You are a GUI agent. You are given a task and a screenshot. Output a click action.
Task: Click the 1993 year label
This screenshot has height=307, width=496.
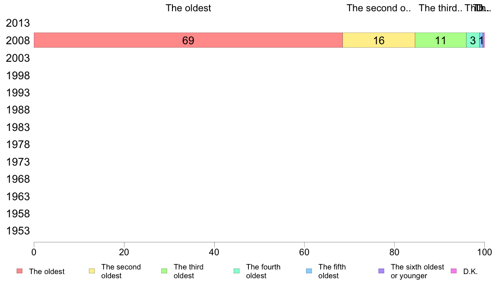(x=18, y=93)
